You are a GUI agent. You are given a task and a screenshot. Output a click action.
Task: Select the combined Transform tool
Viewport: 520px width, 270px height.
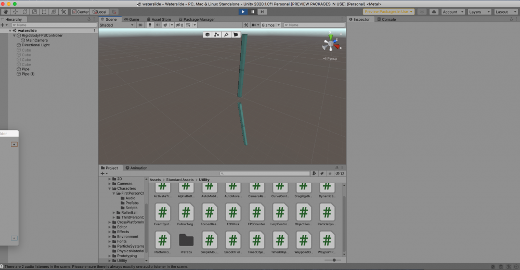pos(54,11)
